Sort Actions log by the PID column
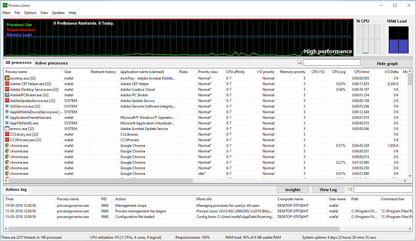The width and height of the screenshot is (416, 241). [x=106, y=199]
